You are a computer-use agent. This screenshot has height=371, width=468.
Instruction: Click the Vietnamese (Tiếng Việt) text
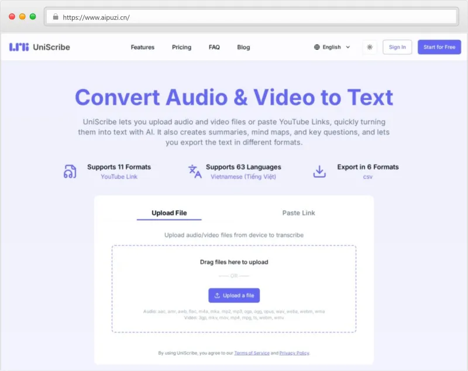243,177
